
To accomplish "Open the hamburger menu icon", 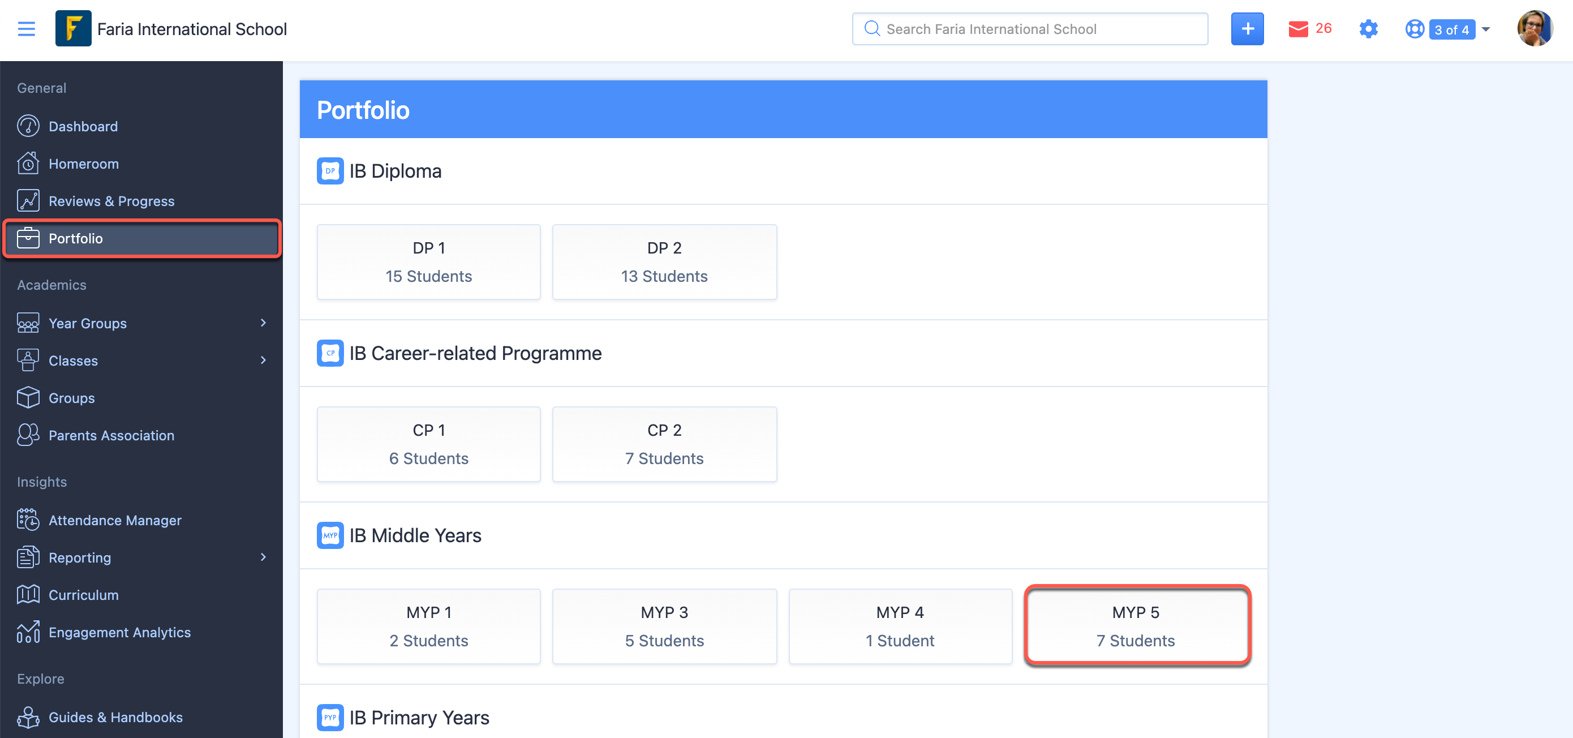I will coord(26,29).
